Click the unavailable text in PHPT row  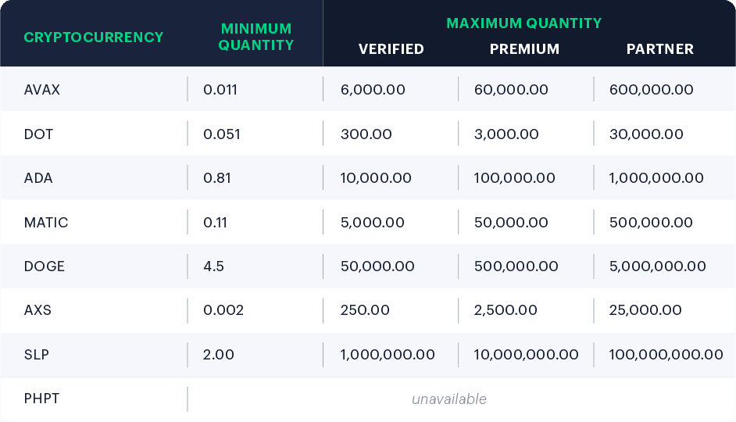point(449,399)
